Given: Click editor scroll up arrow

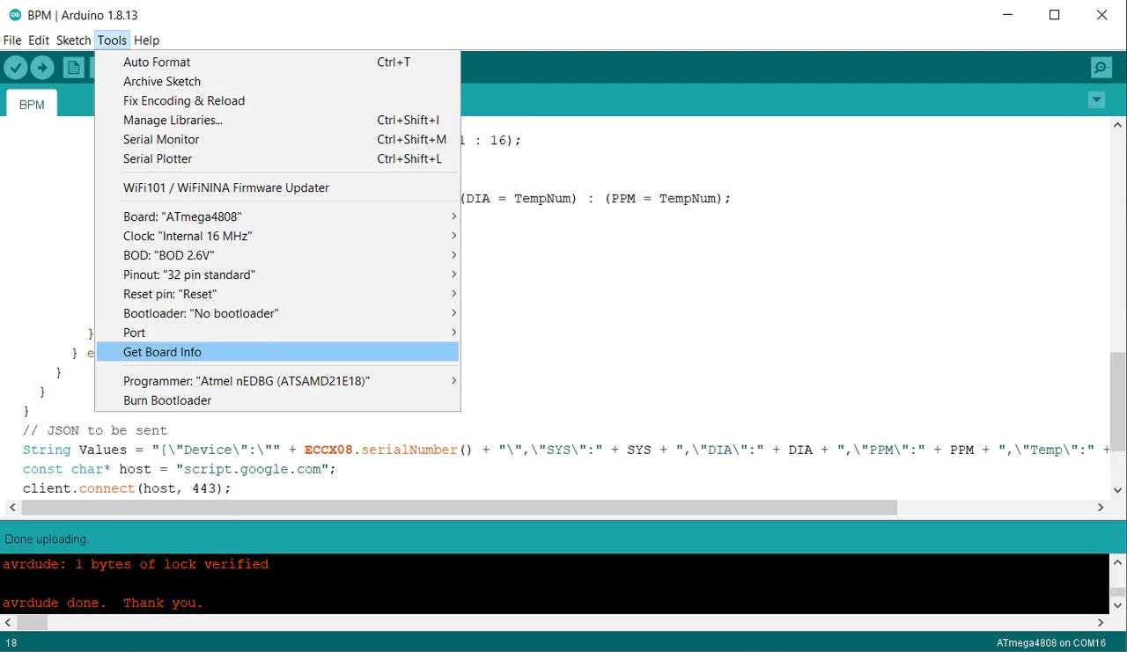Looking at the screenshot, I should pyautogui.click(x=1117, y=126).
